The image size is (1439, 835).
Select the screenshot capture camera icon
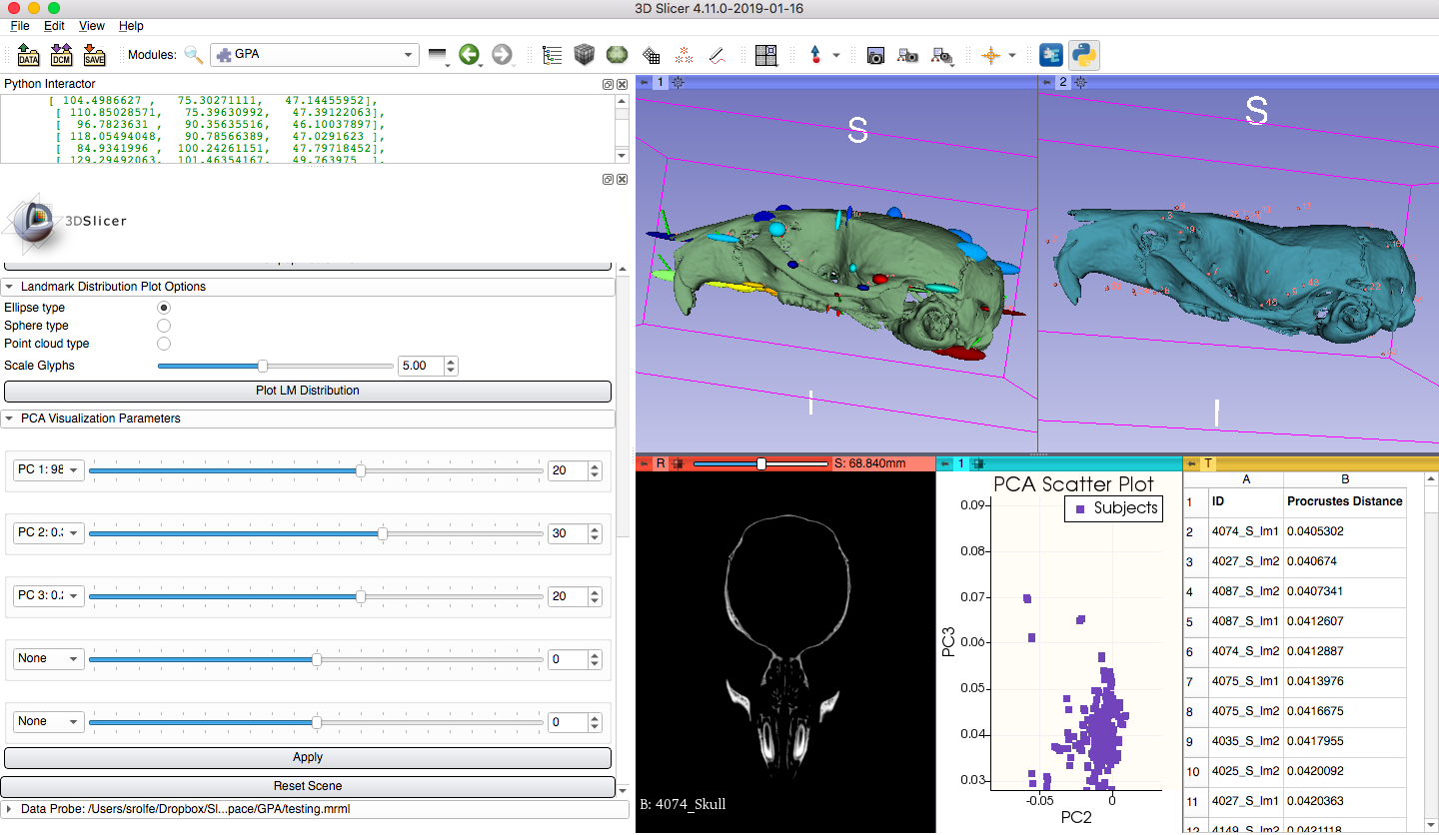(x=875, y=55)
